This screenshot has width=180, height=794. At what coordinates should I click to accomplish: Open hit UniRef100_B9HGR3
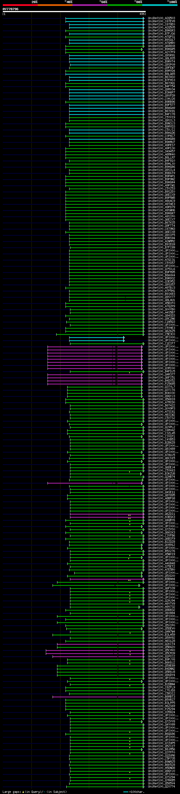[x=161, y=30]
